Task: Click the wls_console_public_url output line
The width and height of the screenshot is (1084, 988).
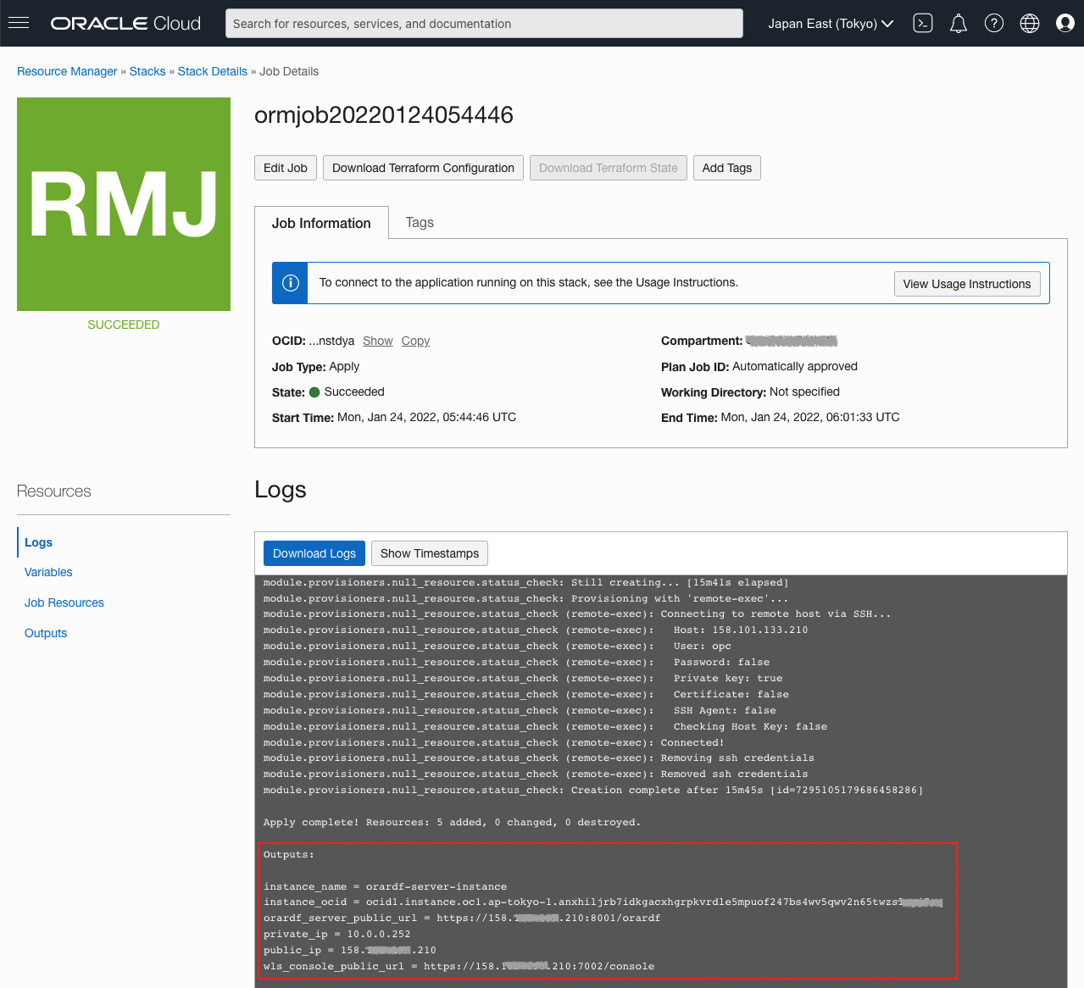Action: pos(459,967)
